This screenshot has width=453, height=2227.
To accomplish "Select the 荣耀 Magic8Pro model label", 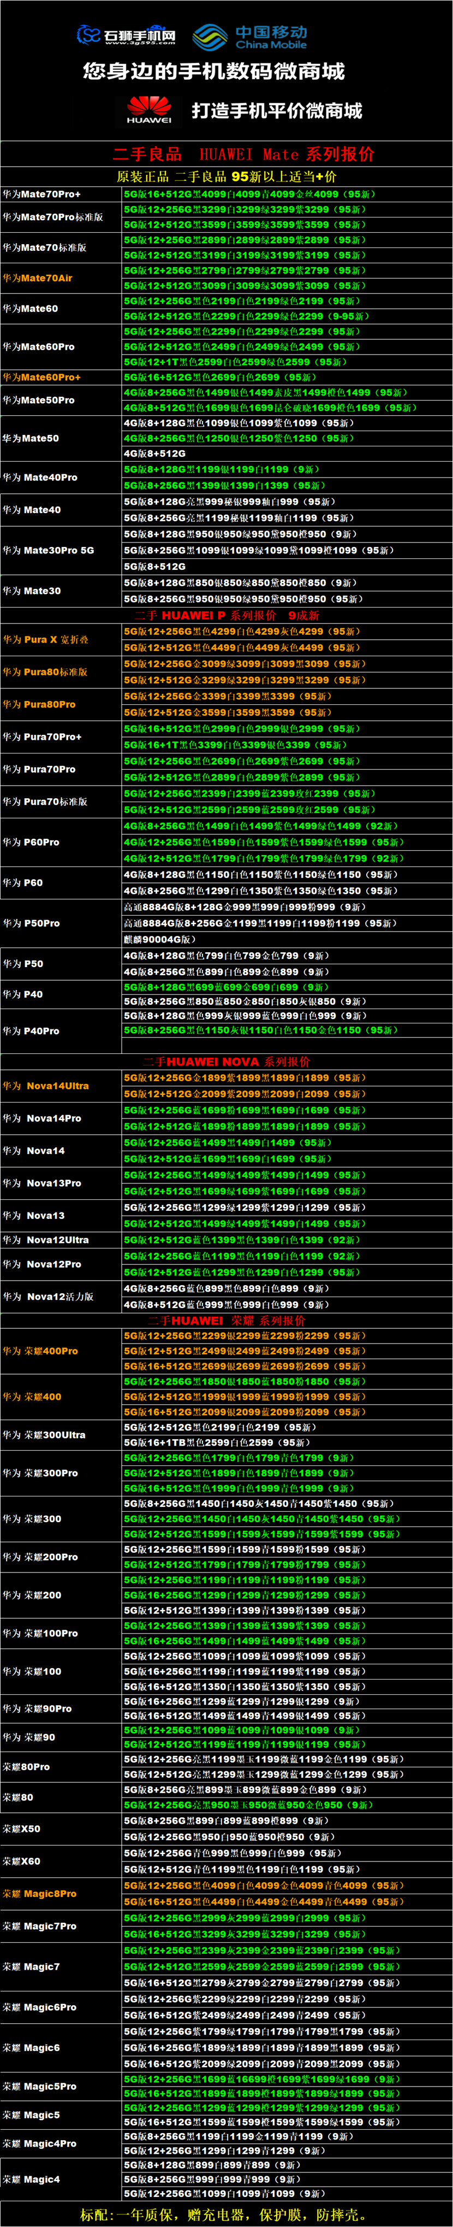I will pyautogui.click(x=40, y=1893).
